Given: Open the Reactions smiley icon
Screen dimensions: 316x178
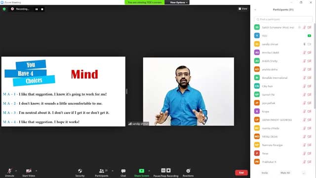Looking at the screenshot, I should (x=188, y=171).
